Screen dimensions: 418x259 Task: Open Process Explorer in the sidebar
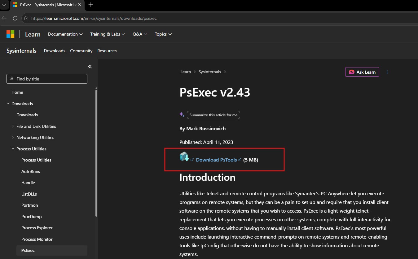(x=37, y=228)
